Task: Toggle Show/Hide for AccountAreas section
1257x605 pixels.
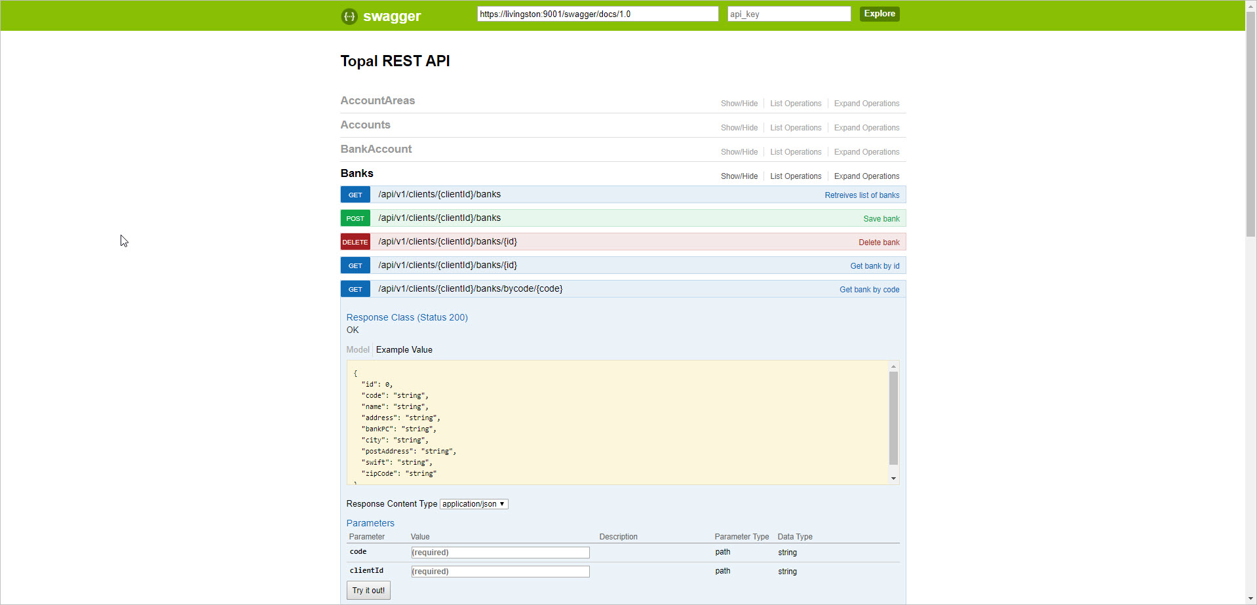Action: point(739,104)
